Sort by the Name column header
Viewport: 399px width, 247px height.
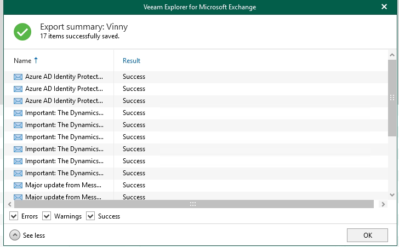click(22, 61)
